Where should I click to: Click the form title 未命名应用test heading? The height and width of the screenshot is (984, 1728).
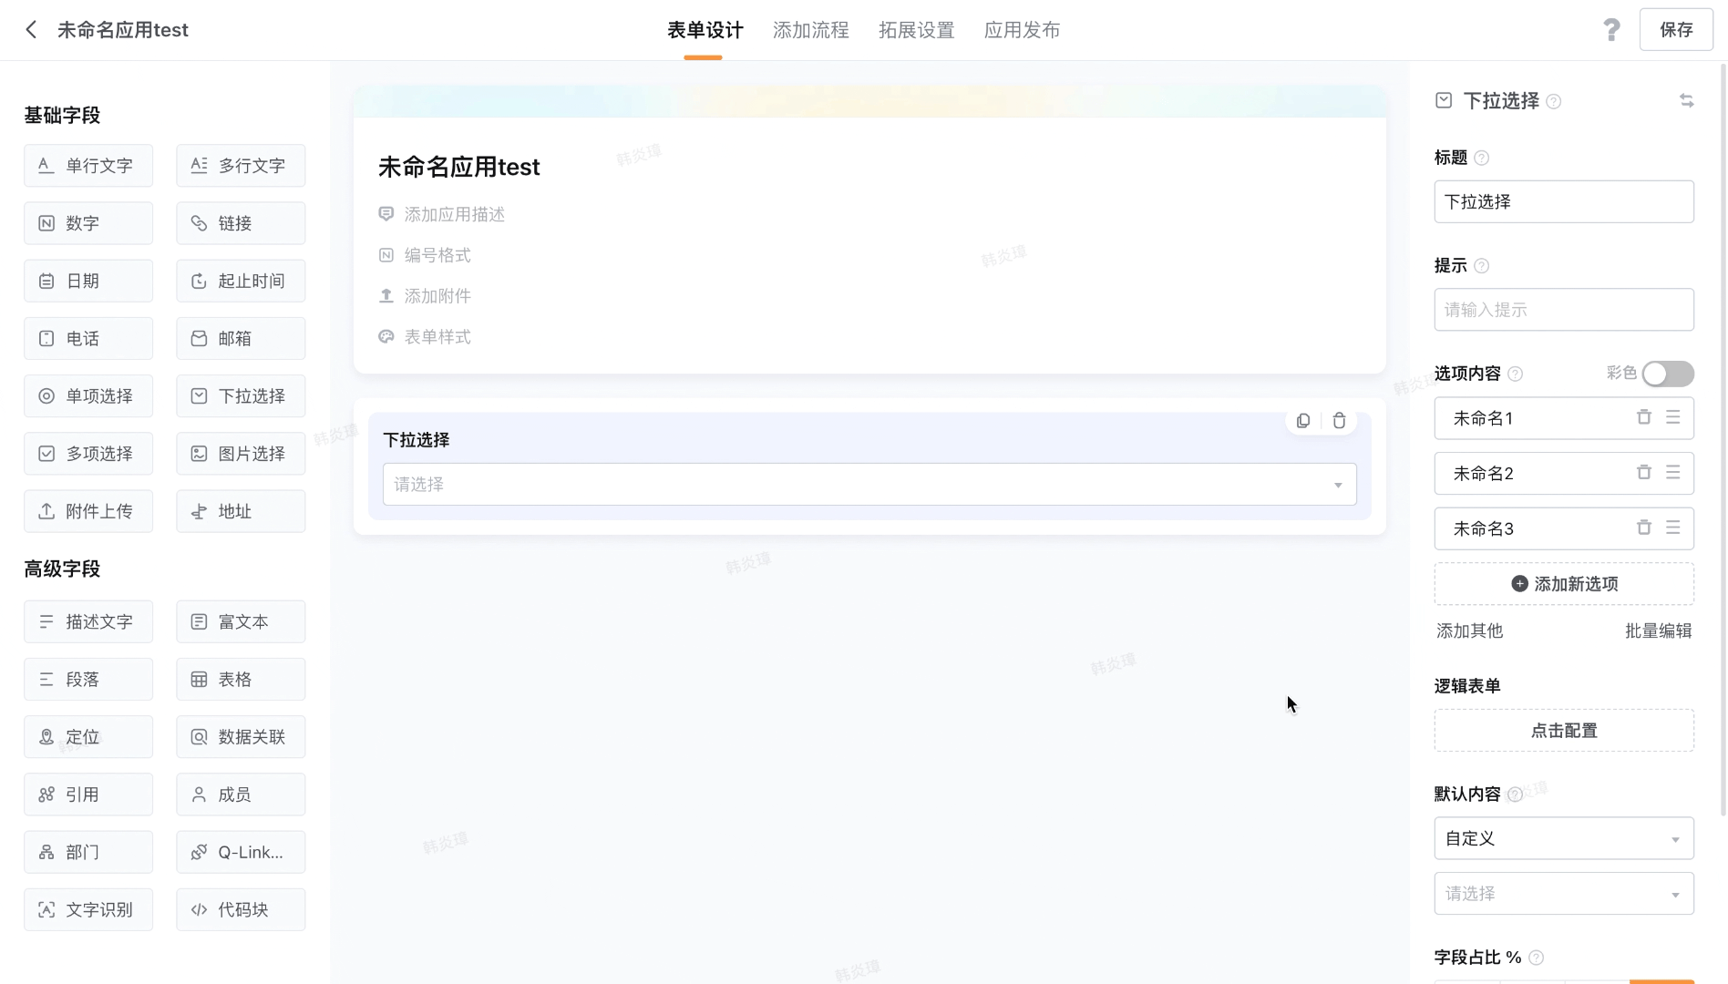[459, 167]
